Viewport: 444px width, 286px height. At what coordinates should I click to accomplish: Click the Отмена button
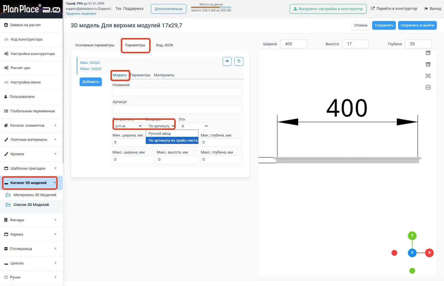361,25
